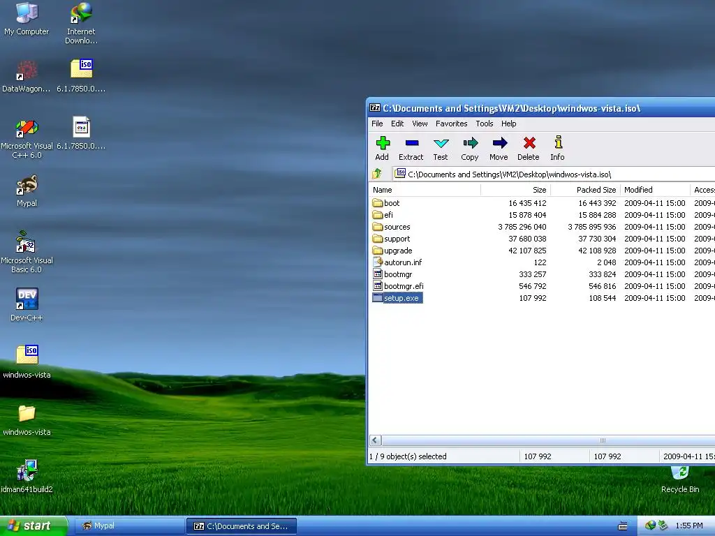
Task: Click the Move toolbar icon
Action: click(499, 148)
